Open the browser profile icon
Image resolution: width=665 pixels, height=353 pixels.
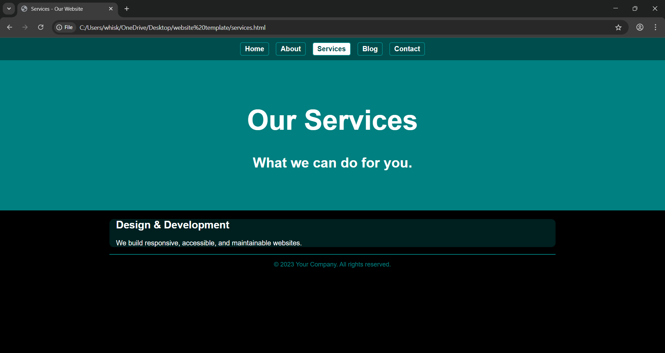point(640,27)
